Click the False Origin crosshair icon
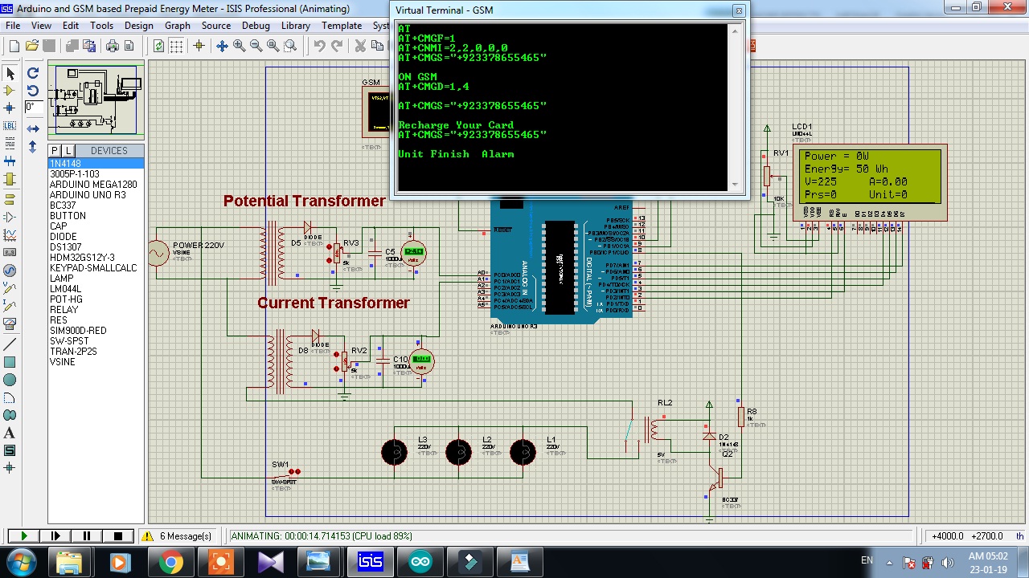 199,46
